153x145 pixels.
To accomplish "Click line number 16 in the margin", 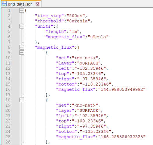I will [x=8, y=89].
